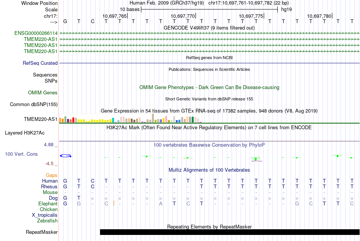Click the blue G in PhyloP logo
Screen dimensions: 360x241
(x=66, y=156)
